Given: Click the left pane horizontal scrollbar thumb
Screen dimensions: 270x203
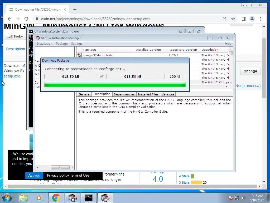Looking at the screenshot, I should [x=60, y=167].
